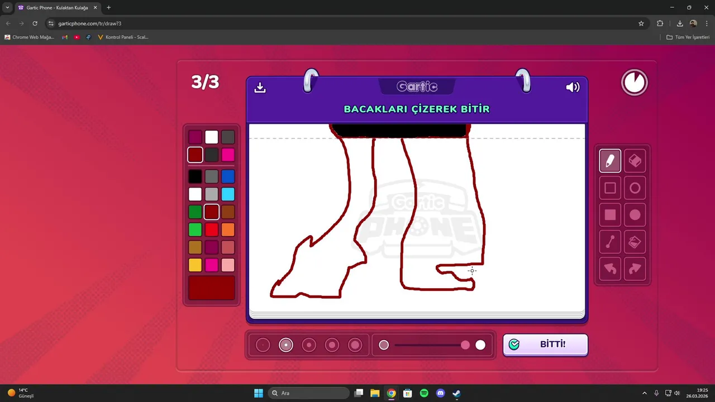Pick the bright red color swatch

point(211,230)
